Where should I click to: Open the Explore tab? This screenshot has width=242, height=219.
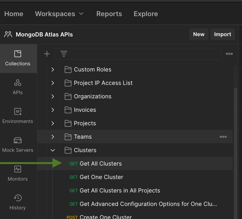point(146,14)
